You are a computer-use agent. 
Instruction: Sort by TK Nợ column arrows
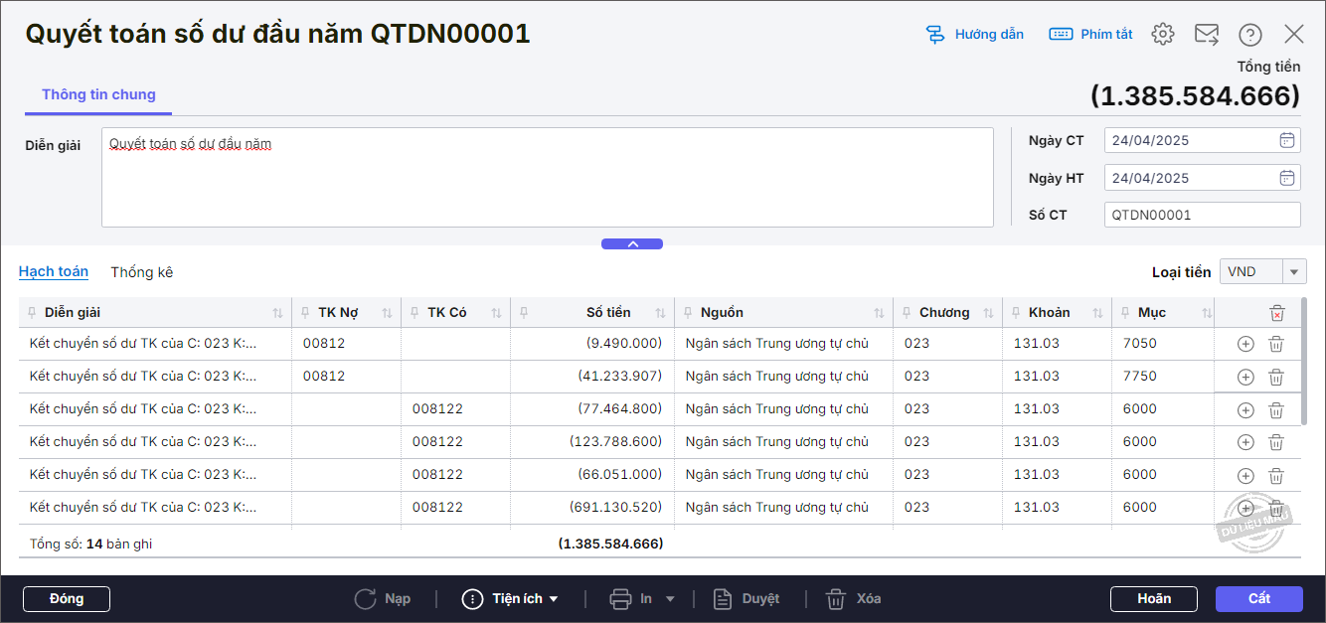coord(387,313)
